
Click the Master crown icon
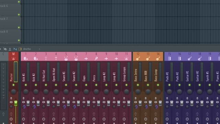[13, 59]
